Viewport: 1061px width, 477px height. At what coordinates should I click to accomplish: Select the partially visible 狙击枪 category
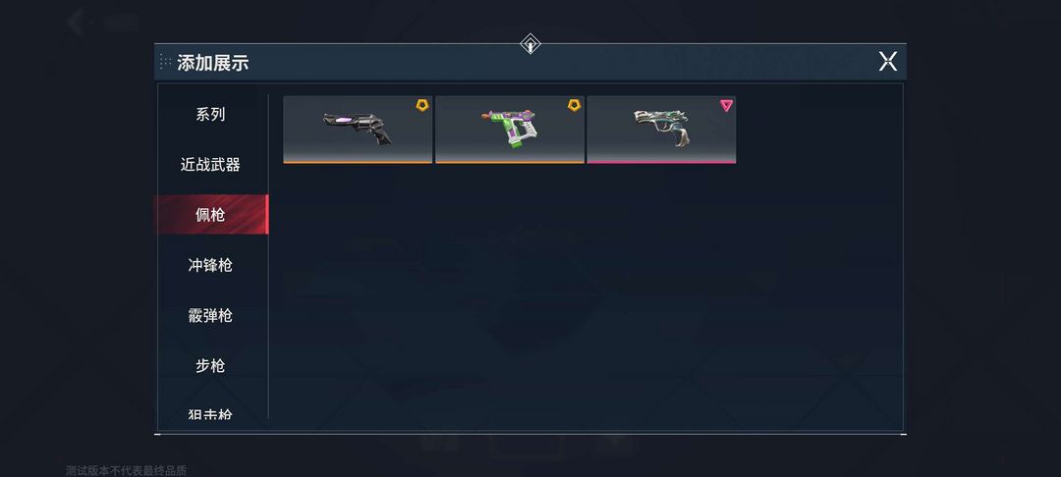click(210, 413)
